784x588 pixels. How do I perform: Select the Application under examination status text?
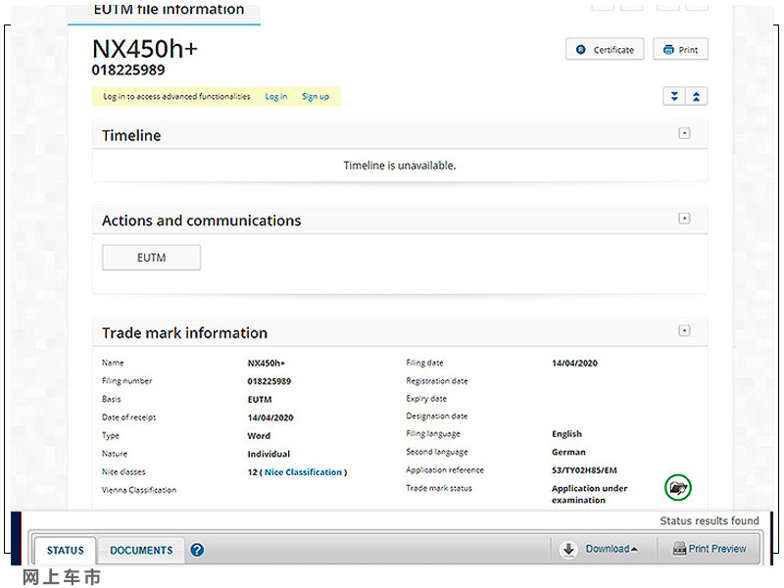pyautogui.click(x=590, y=494)
